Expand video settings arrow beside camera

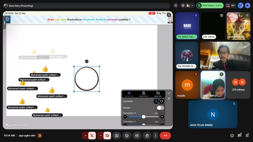click(100, 136)
